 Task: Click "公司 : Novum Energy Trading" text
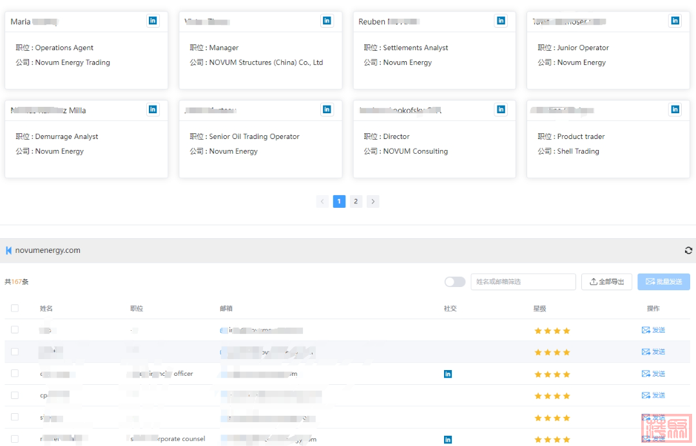point(63,62)
